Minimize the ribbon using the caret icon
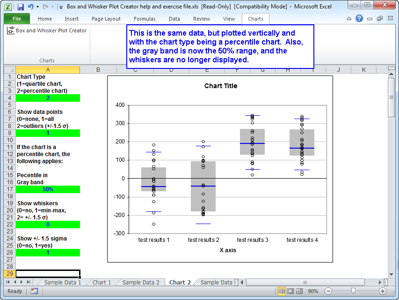 click(x=350, y=19)
